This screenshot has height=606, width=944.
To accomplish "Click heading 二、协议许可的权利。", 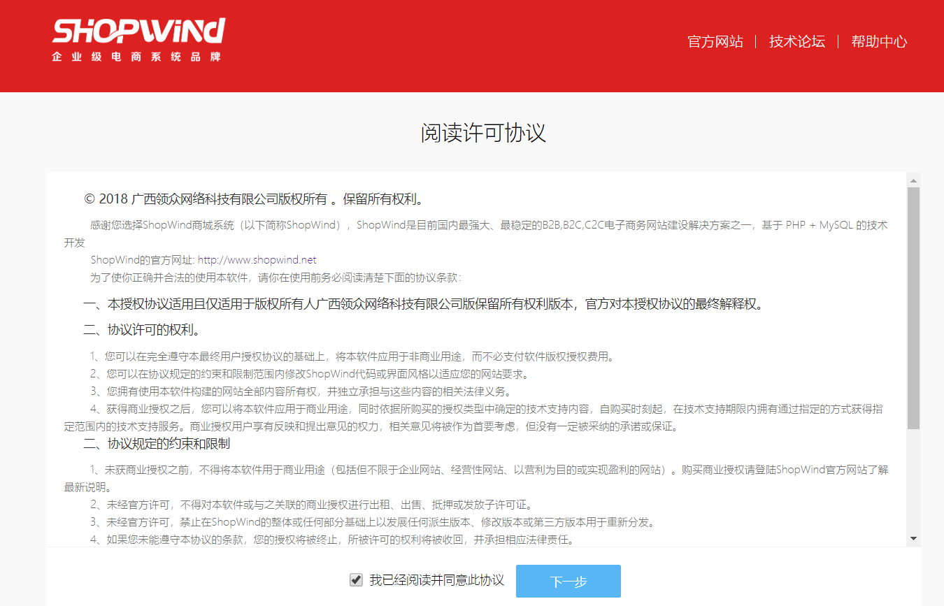I will pos(142,329).
